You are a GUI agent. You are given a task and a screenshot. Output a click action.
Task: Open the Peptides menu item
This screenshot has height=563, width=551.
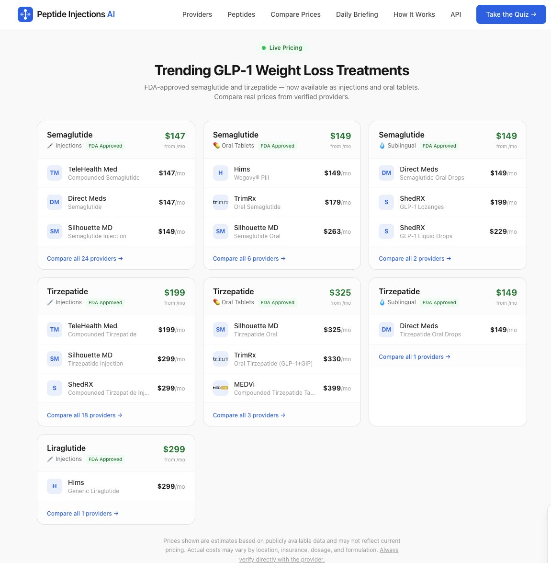click(241, 14)
